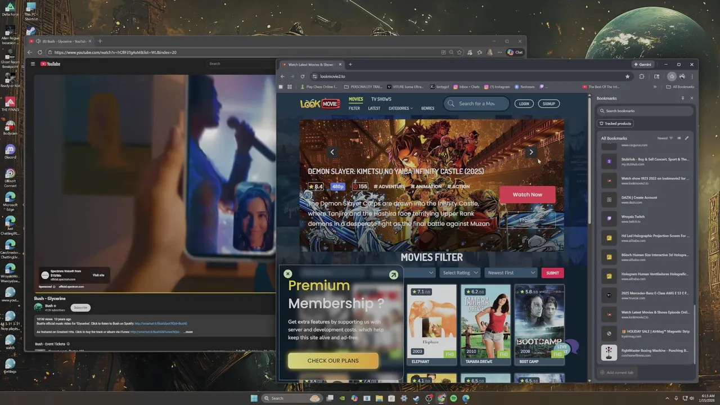Image resolution: width=720 pixels, height=405 pixels.
Task: Click the Chrome reload page icon
Action: [303, 76]
